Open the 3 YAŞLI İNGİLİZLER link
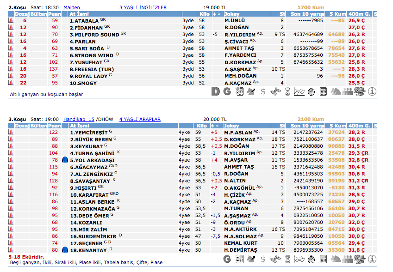This screenshot has height=272, width=393. tap(143, 8)
